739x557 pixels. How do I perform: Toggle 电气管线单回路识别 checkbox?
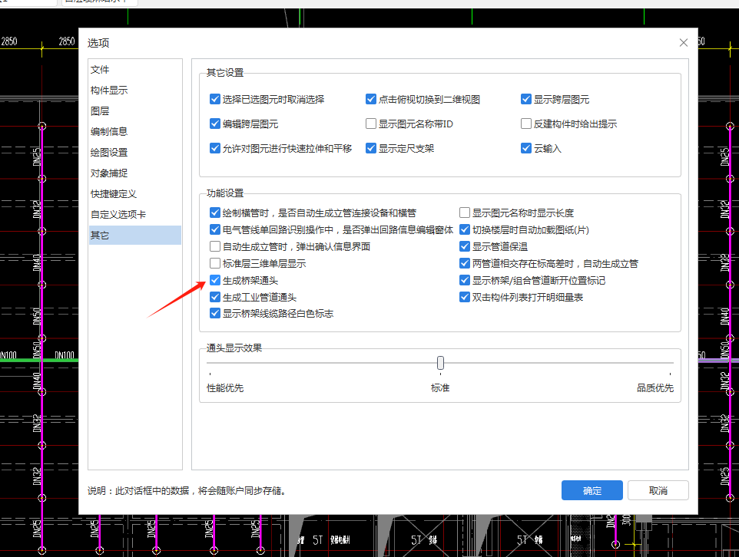[x=215, y=229]
